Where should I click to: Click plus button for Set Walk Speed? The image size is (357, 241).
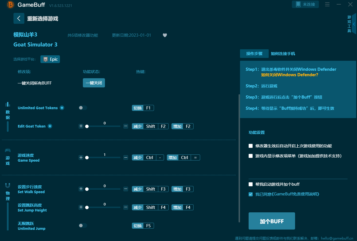click(81, 189)
